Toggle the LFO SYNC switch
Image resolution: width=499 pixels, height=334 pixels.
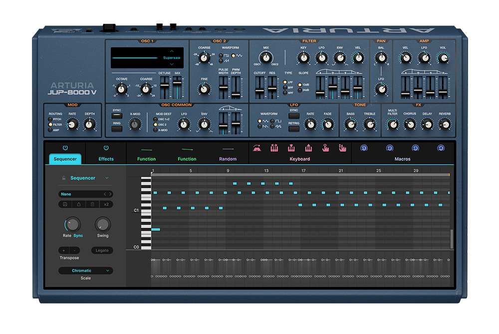[x=294, y=116]
